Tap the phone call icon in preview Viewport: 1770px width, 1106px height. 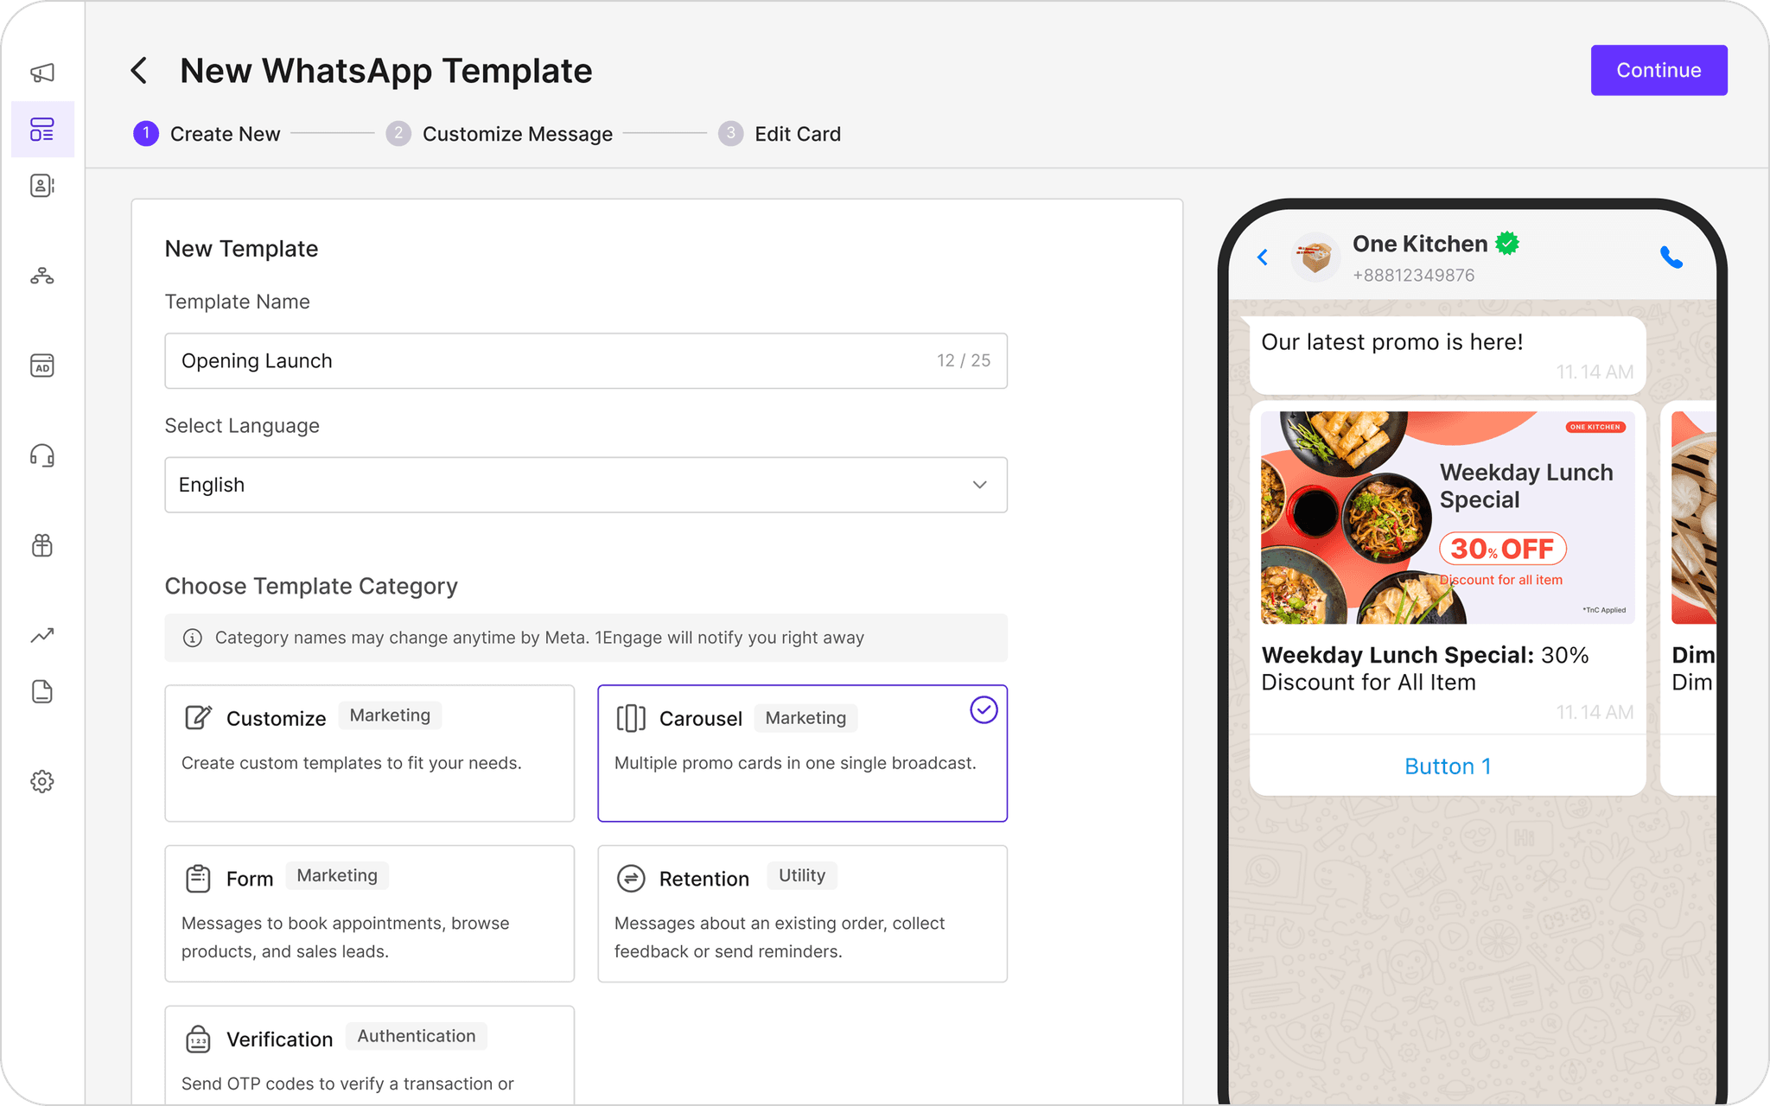(x=1671, y=257)
